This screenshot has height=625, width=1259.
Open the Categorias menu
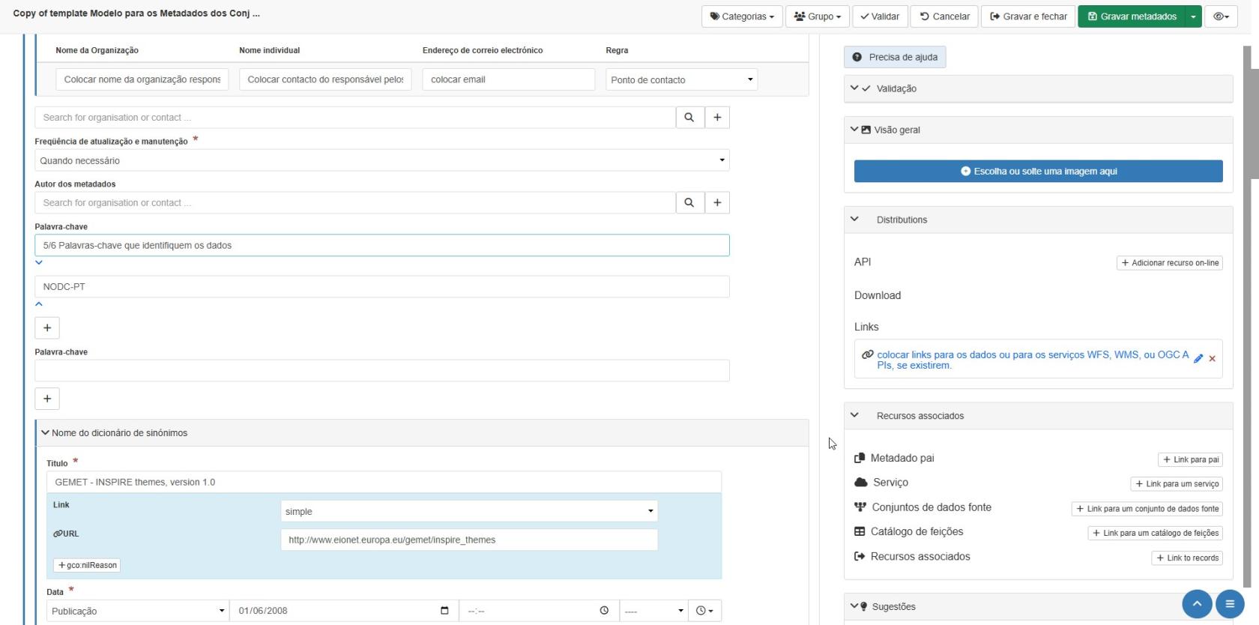(742, 16)
